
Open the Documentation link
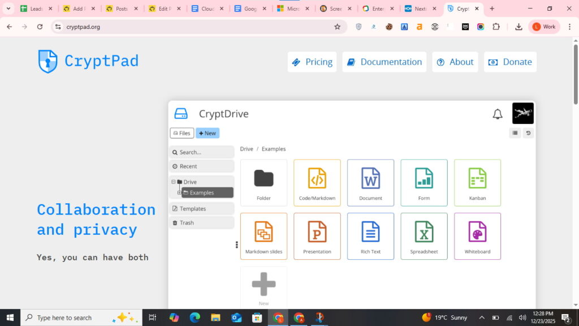point(384,62)
